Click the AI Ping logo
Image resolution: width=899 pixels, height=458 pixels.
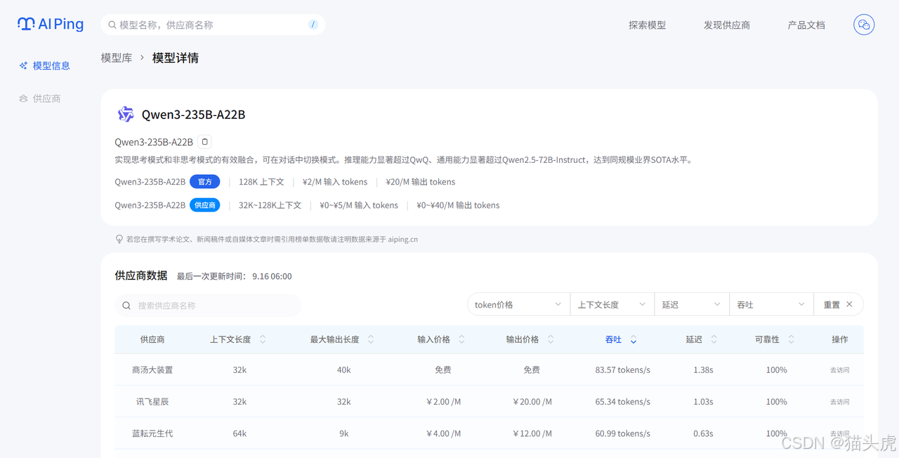tap(51, 24)
